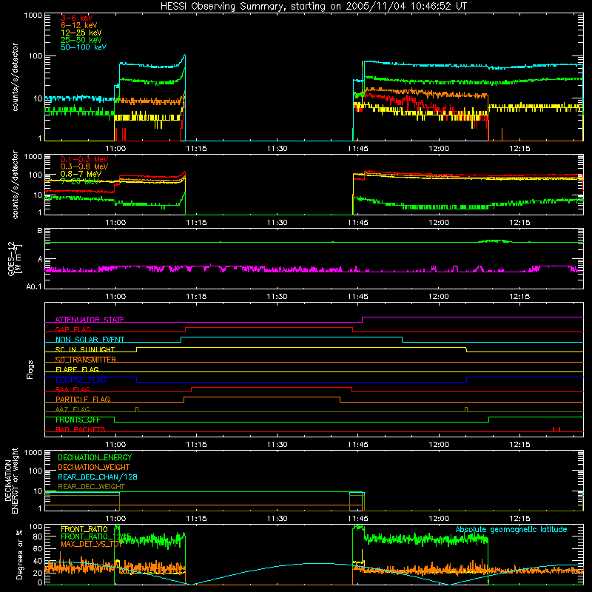592x592 pixels.
Task: Click the 0.1-0.3 MeV legend label
Action: click(x=84, y=159)
